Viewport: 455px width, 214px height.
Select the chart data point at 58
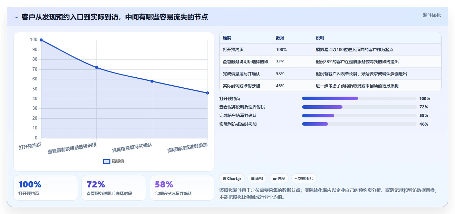click(x=152, y=81)
